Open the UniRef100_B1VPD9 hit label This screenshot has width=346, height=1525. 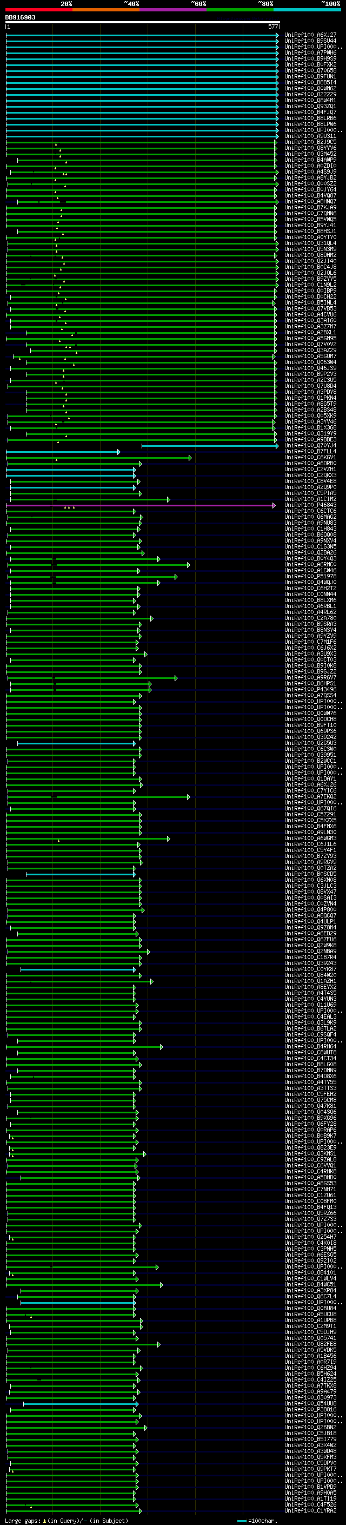(x=310, y=1487)
